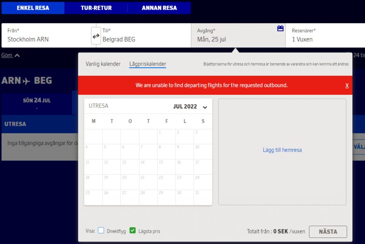365x244 pixels.
Task: Select the Lågpriskalender view
Action: (148, 64)
